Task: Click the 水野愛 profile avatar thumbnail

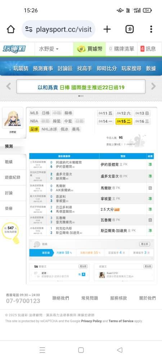Action: click(x=13, y=118)
